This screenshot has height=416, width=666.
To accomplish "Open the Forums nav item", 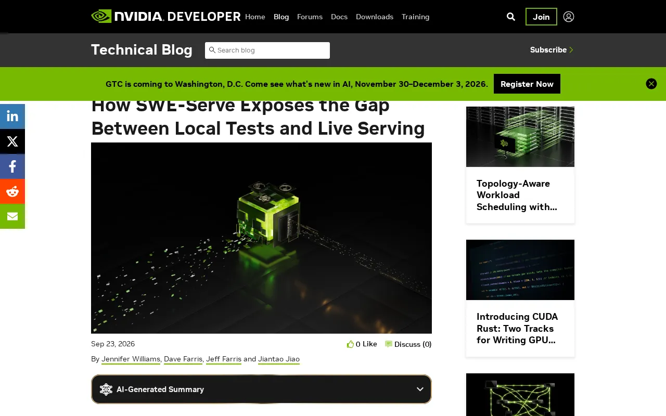I will (x=310, y=17).
